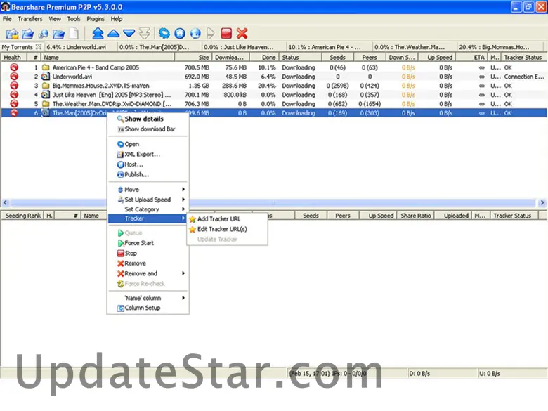The image size is (548, 411).
Task: Open the Plugins menu
Action: [x=96, y=19]
